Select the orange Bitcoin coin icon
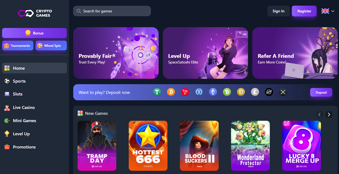 [171, 92]
